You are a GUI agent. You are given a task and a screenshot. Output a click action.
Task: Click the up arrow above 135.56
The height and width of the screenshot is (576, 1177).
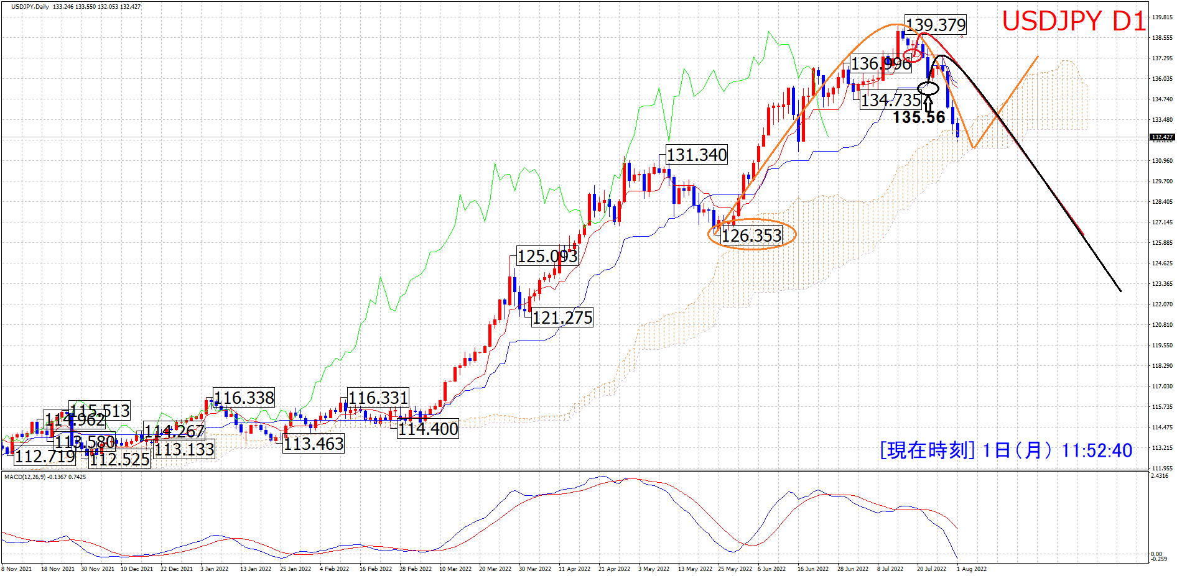click(929, 102)
